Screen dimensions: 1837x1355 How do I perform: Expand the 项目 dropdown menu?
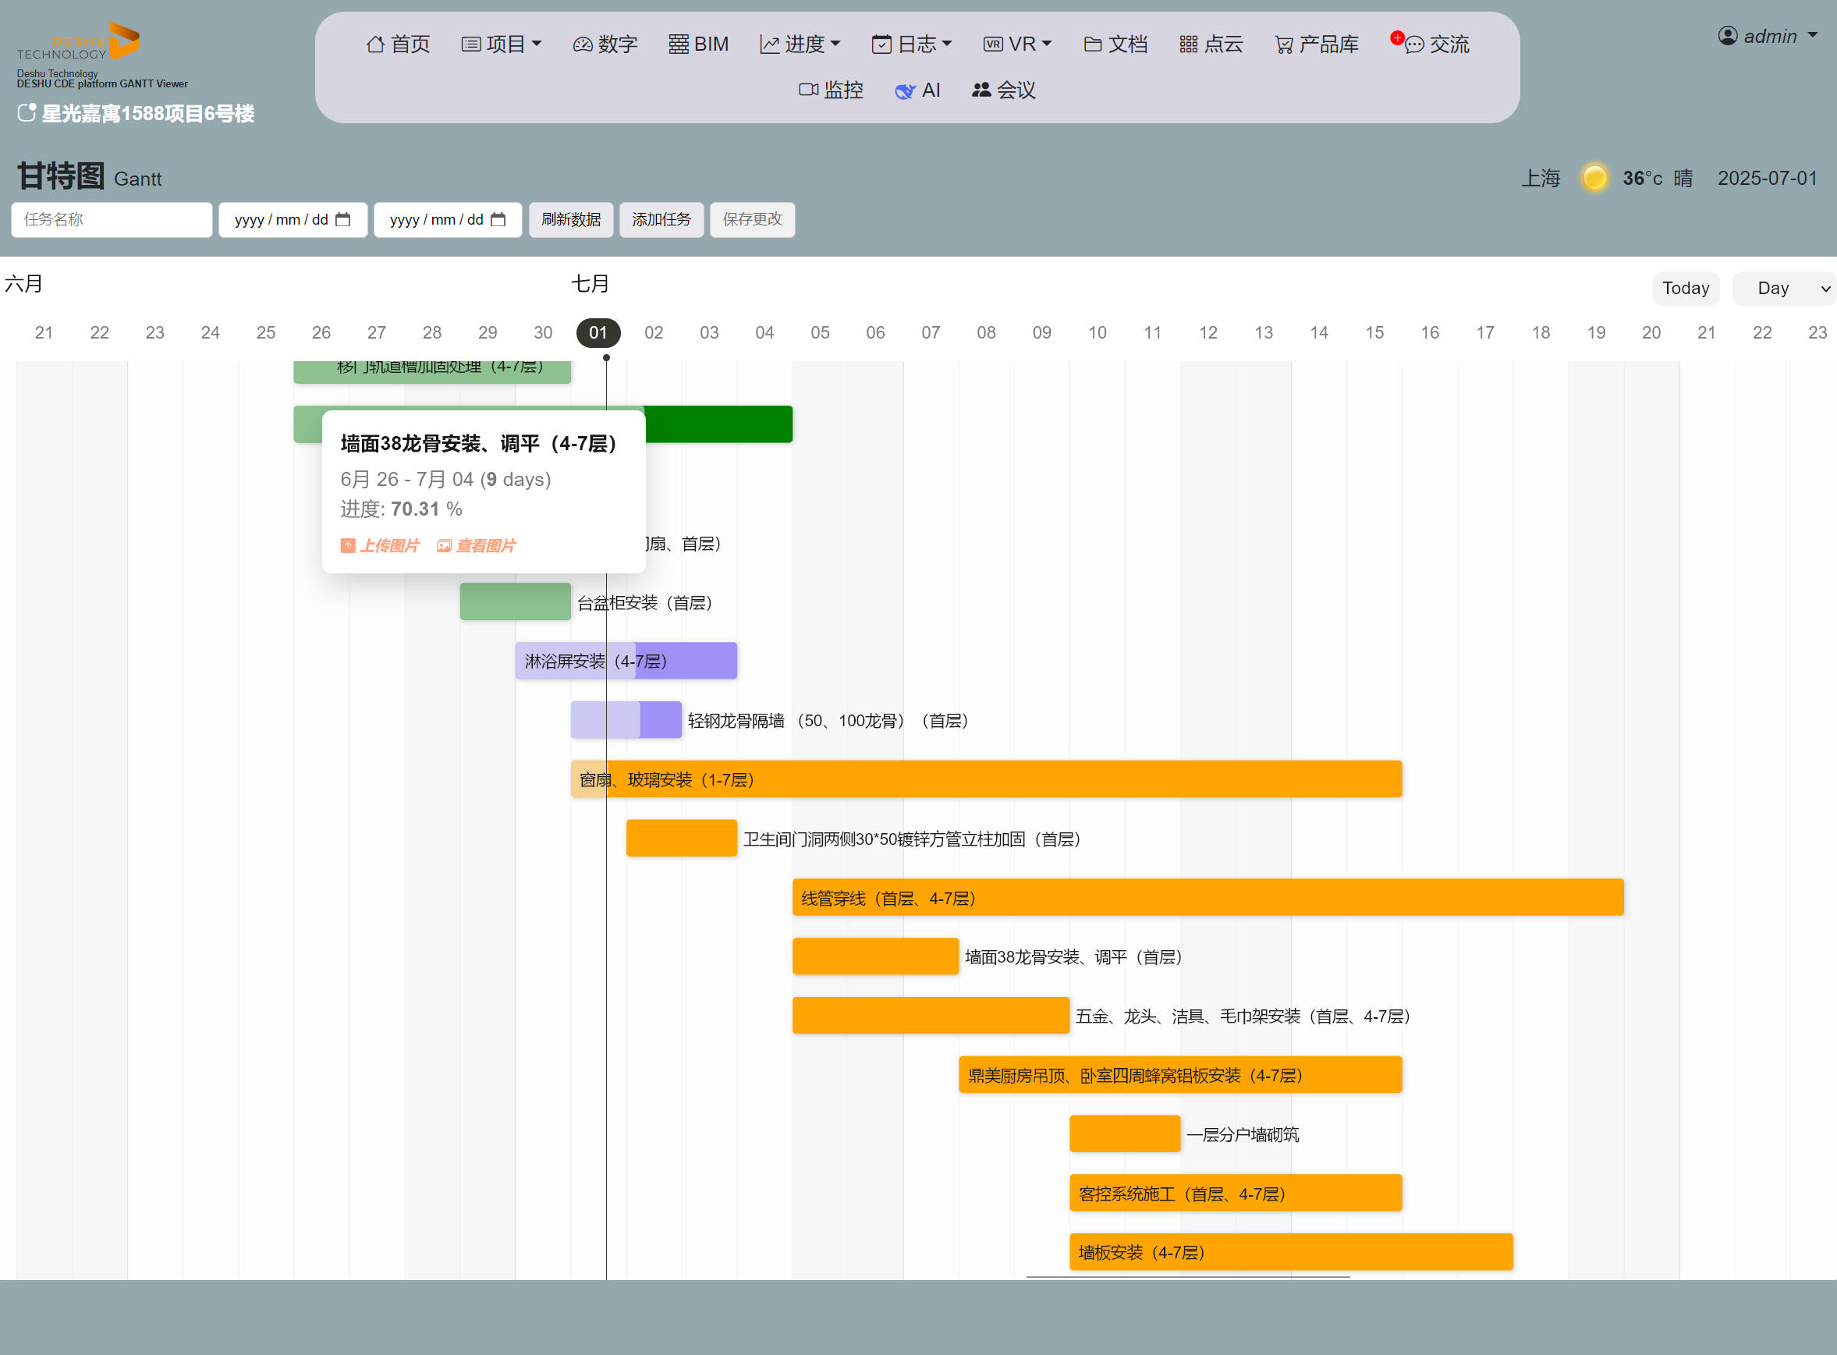[501, 44]
